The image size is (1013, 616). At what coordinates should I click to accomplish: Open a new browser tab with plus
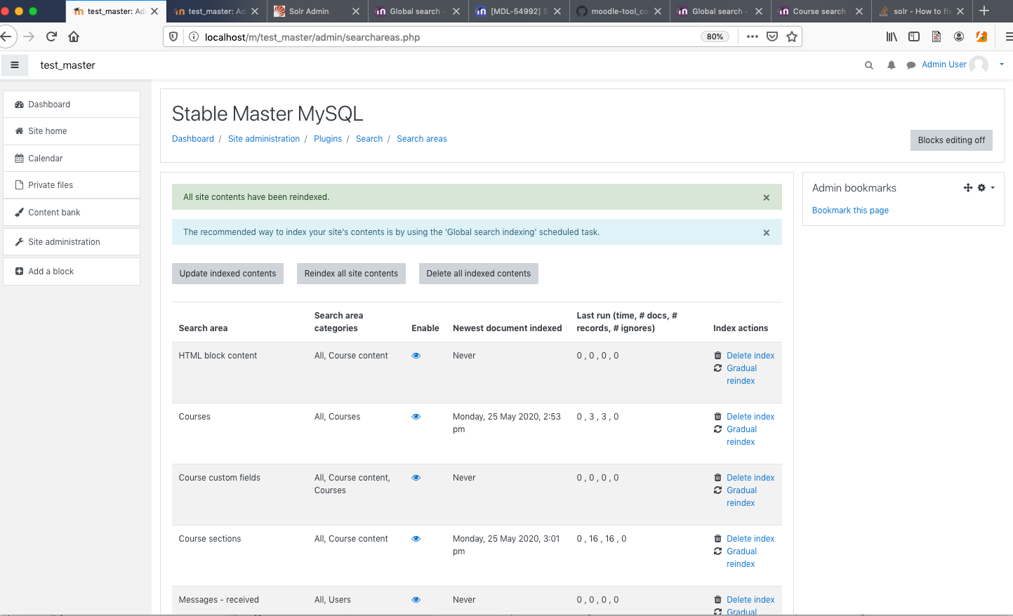(984, 11)
